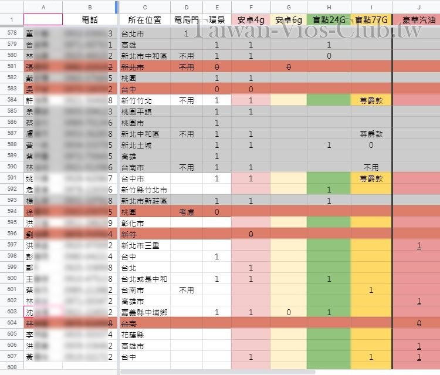Click the 環景 header cell
The image size is (440, 375).
pos(217,19)
